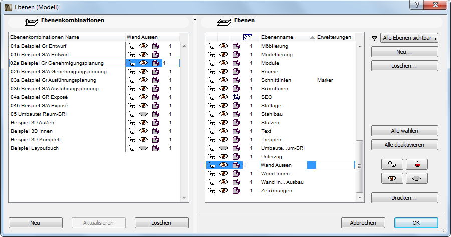Toggle lock icon for Stützen layer

pyautogui.click(x=211, y=123)
